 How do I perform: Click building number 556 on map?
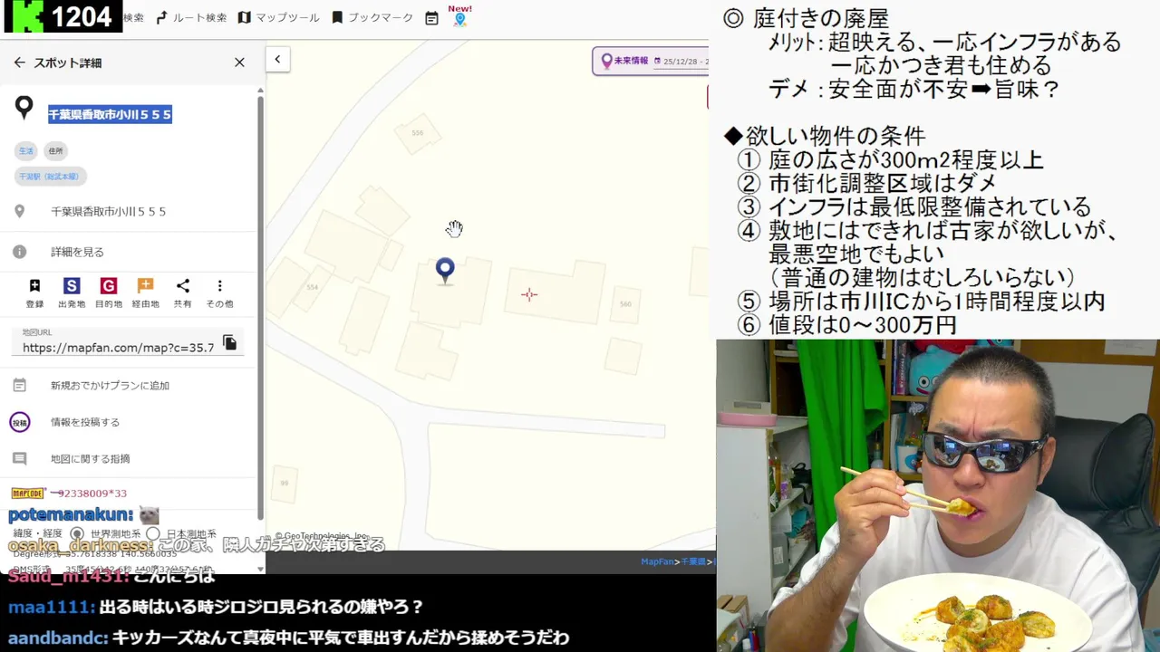[x=418, y=133]
